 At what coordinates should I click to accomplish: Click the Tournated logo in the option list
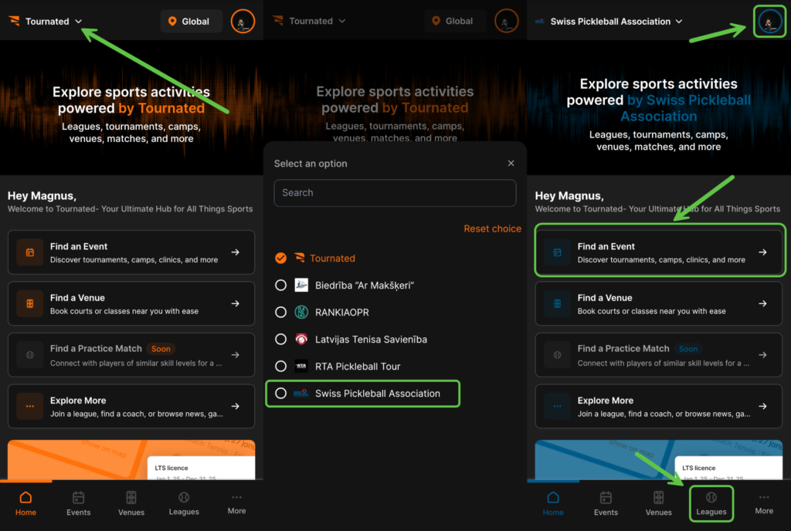300,258
